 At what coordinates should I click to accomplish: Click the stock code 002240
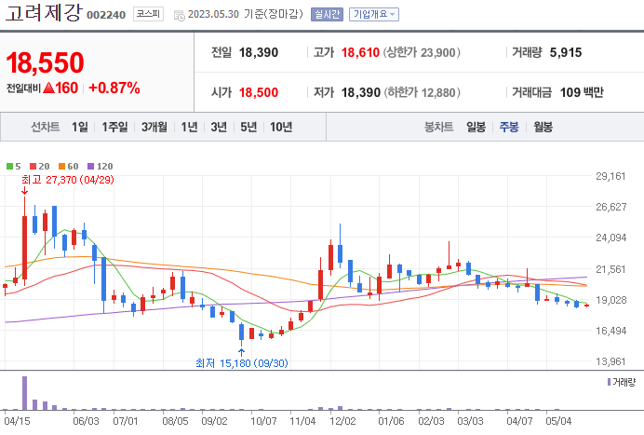point(106,15)
